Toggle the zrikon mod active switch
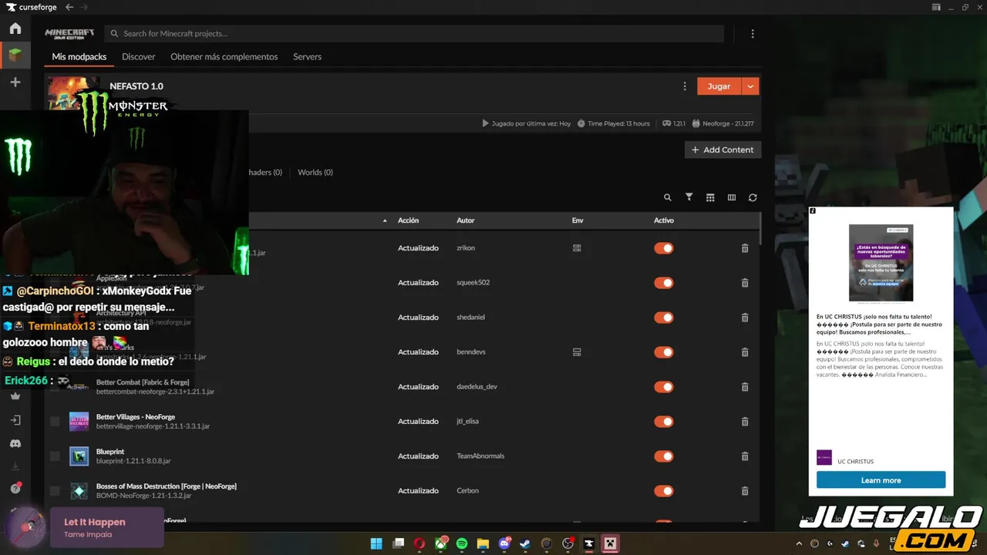987x555 pixels. [x=664, y=248]
